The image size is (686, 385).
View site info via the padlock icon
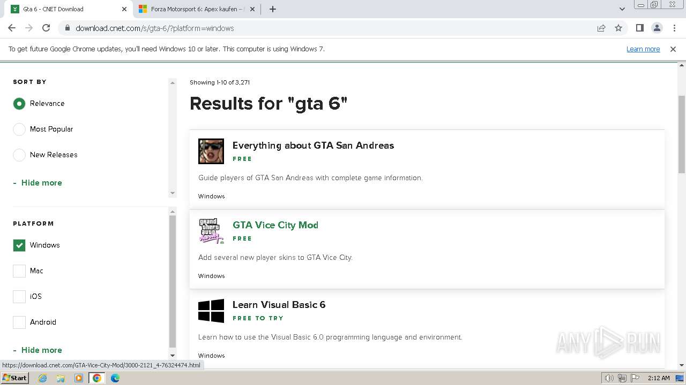coord(67,28)
